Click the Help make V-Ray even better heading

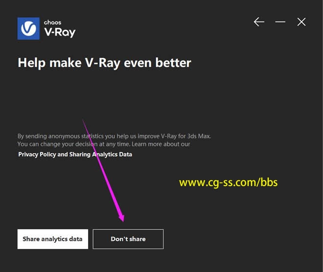pyautogui.click(x=104, y=63)
